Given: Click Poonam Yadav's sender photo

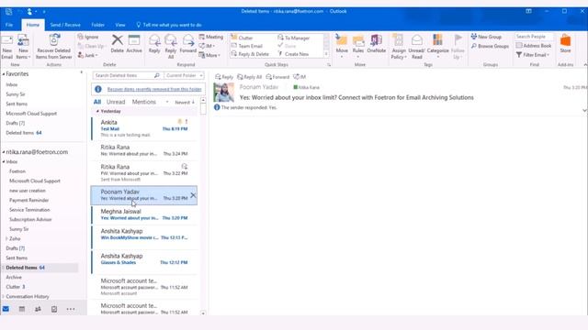Looking at the screenshot, I should (224, 92).
